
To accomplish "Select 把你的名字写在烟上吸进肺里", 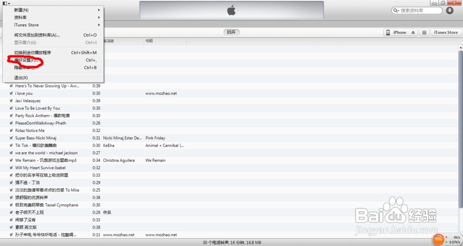I will coord(42,175).
